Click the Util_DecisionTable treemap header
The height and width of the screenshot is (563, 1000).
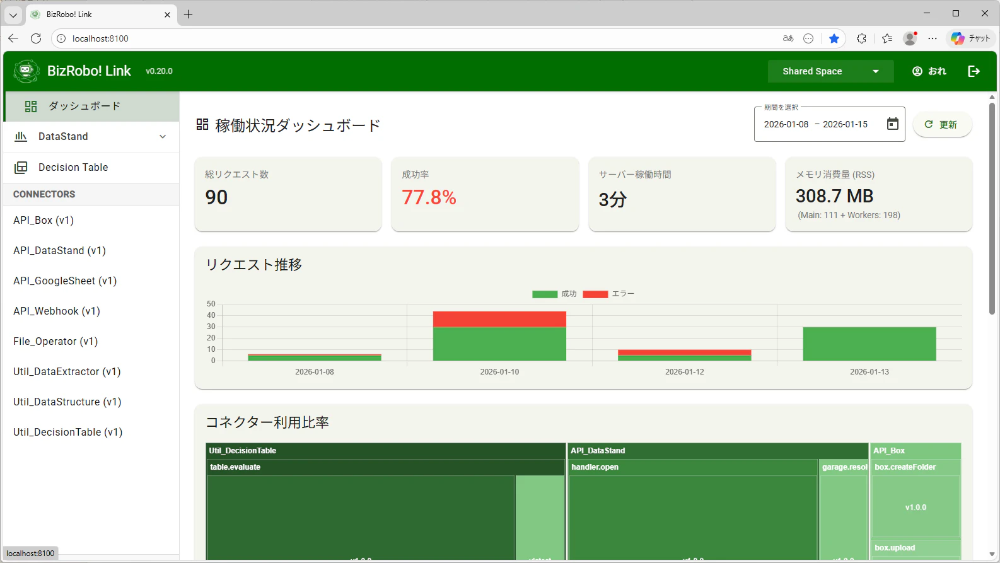[x=386, y=451]
